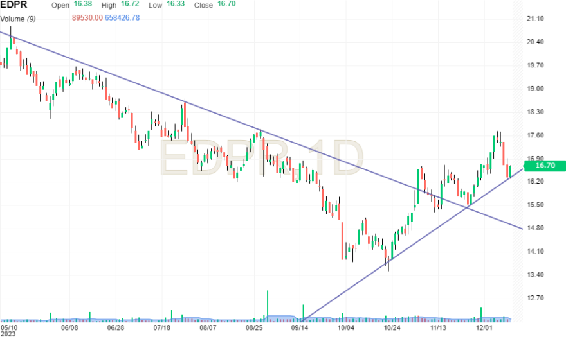Click the Low value 16.33
566x339 pixels.
click(x=176, y=4)
